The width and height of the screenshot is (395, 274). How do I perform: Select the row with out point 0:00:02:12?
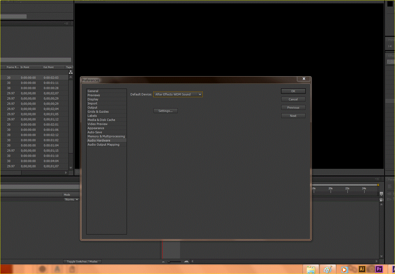click(34, 135)
